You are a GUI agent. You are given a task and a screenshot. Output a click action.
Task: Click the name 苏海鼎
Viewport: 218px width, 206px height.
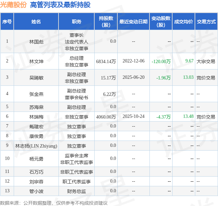pos(36,107)
